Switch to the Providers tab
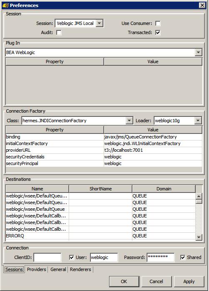Screen dimensions: 209x291 tap(37, 269)
